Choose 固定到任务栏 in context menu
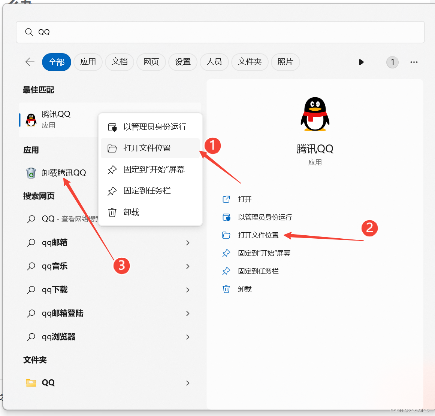This screenshot has width=435, height=416. coord(150,191)
